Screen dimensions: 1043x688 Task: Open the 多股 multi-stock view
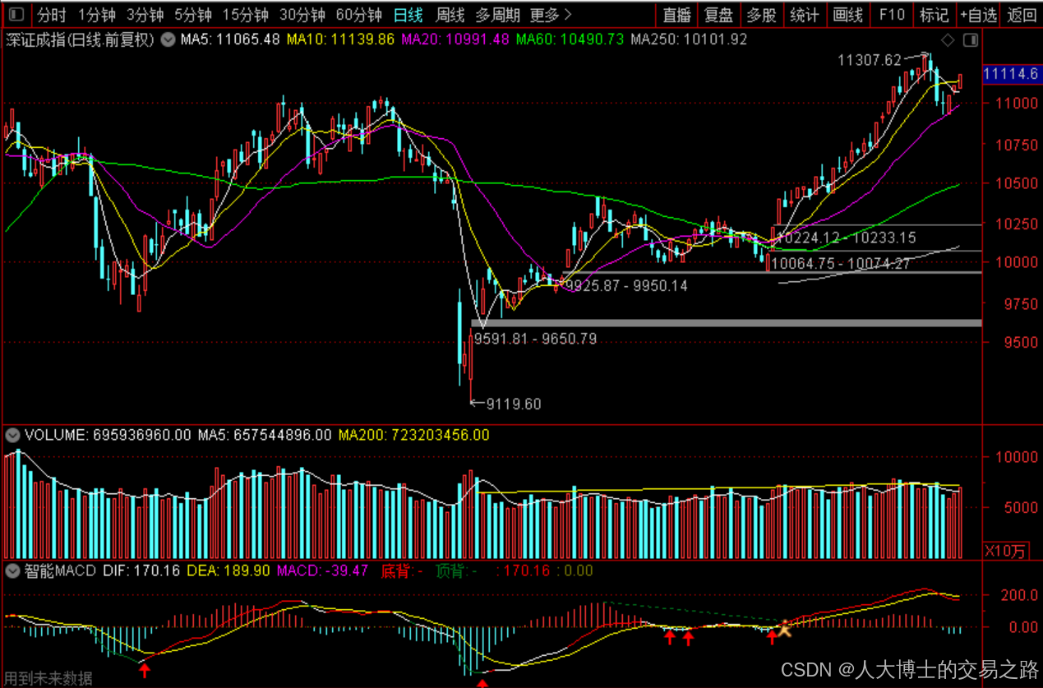coord(761,14)
